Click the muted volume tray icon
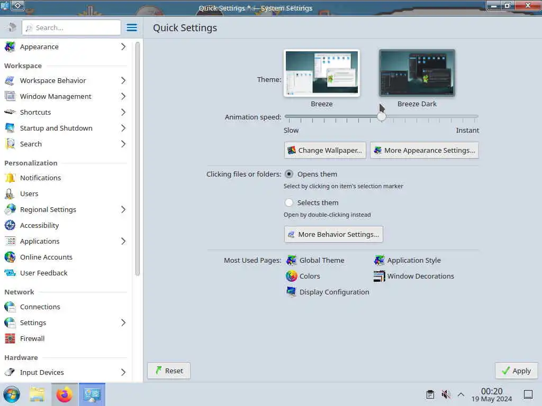Viewport: 542px width, 406px height. pos(446,394)
